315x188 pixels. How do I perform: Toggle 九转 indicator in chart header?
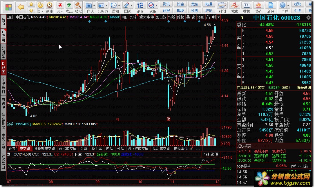click(x=133, y=17)
